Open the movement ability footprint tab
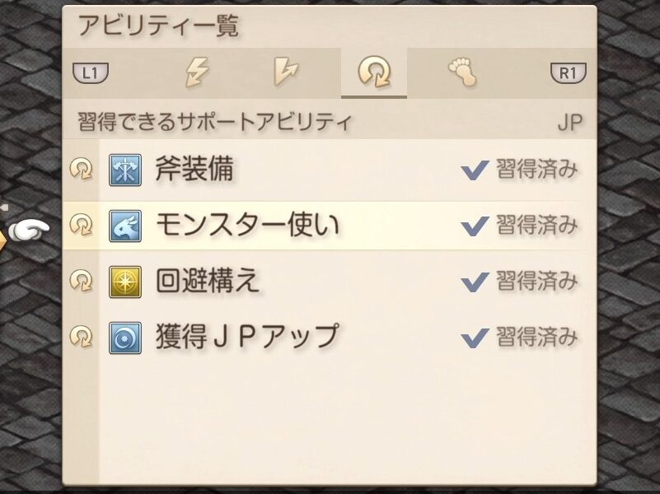The width and height of the screenshot is (660, 494). click(x=462, y=74)
